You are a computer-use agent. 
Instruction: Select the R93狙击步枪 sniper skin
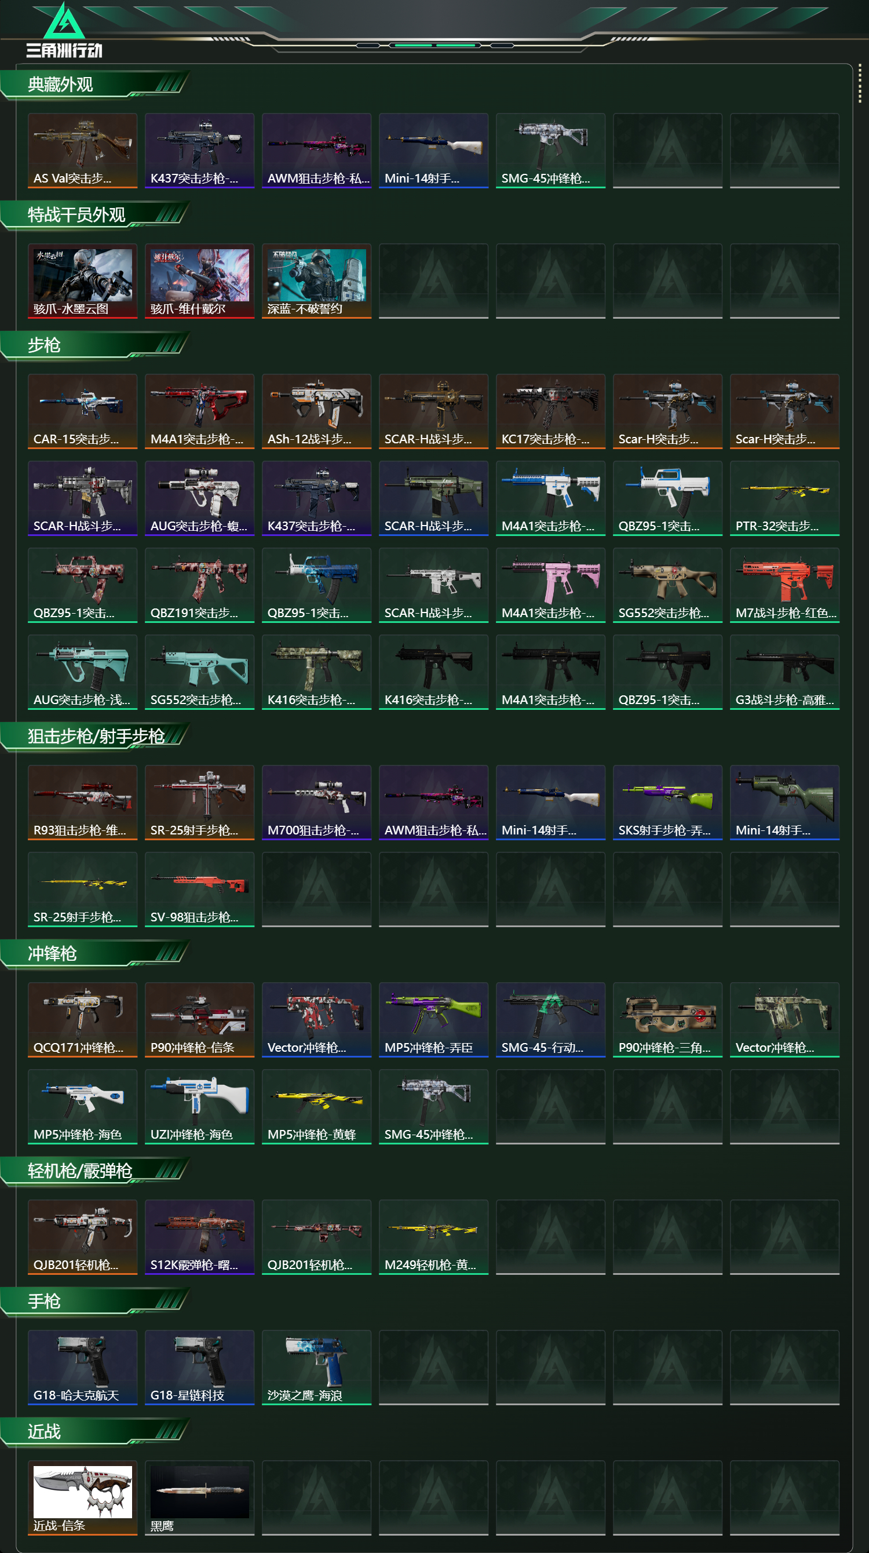[x=83, y=803]
